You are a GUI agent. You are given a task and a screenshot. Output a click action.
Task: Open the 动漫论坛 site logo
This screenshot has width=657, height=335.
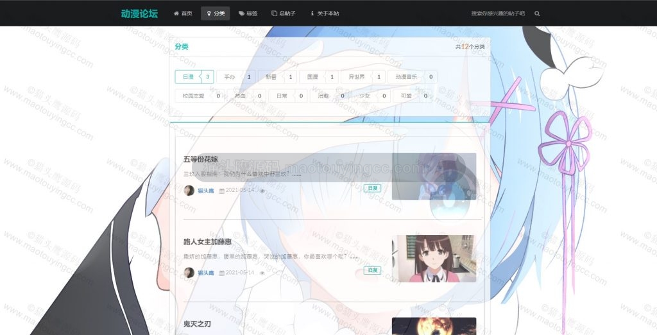coord(139,13)
